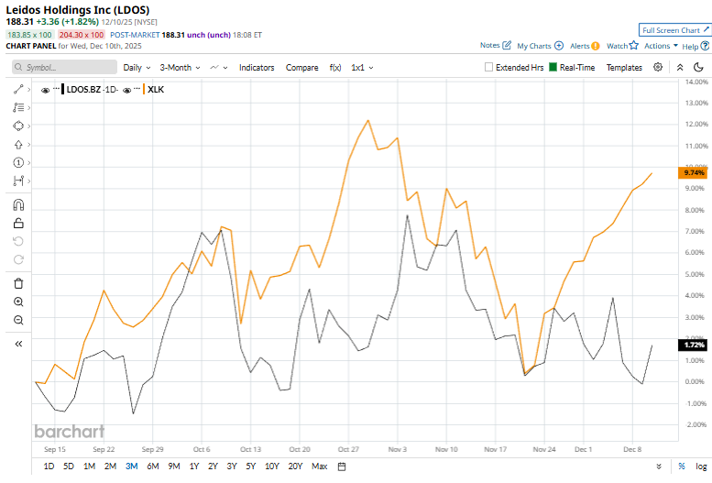Open the measure and range tool
Image resolution: width=712 pixels, height=483 pixels.
click(x=18, y=181)
